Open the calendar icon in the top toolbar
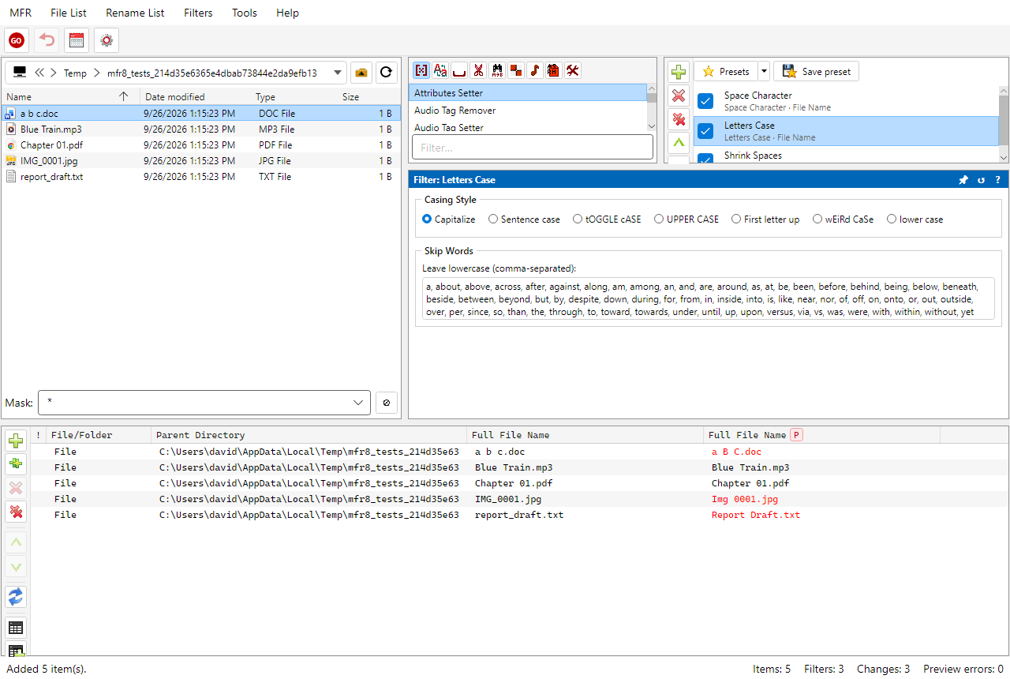The width and height of the screenshot is (1010, 679). click(77, 40)
